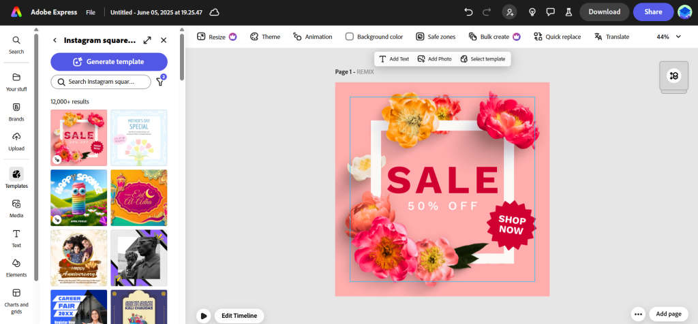The height and width of the screenshot is (324, 698).
Task: Click the document title Untitled
Action: point(156,12)
